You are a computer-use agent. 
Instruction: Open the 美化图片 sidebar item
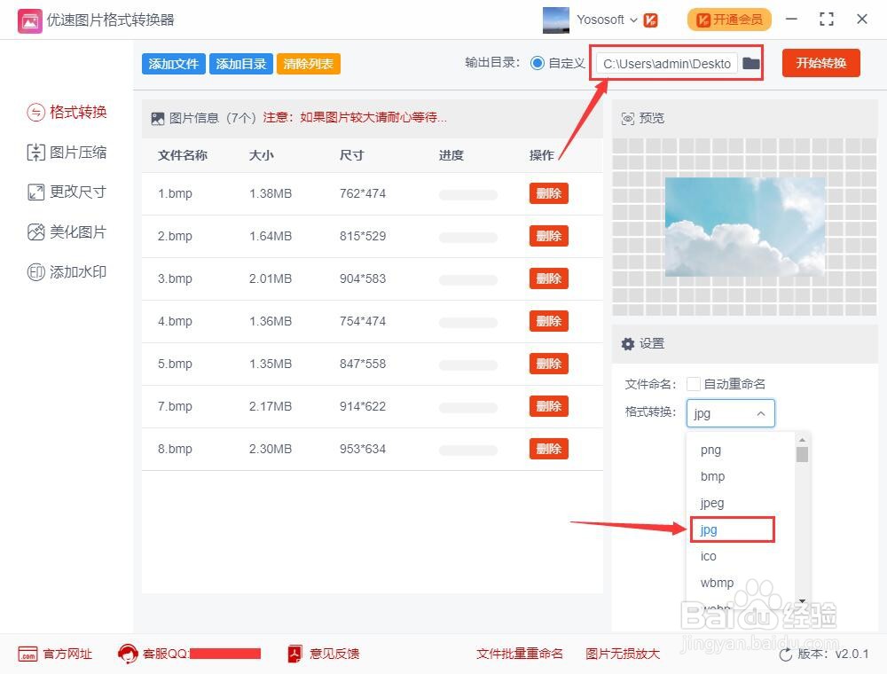[67, 231]
